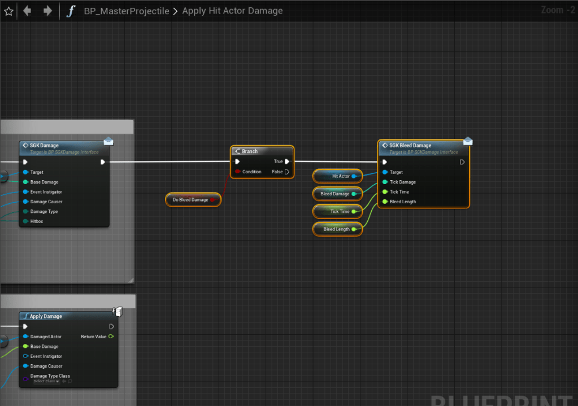The width and height of the screenshot is (578, 406).
Task: Navigate back with the left arrow
Action: pyautogui.click(x=27, y=11)
